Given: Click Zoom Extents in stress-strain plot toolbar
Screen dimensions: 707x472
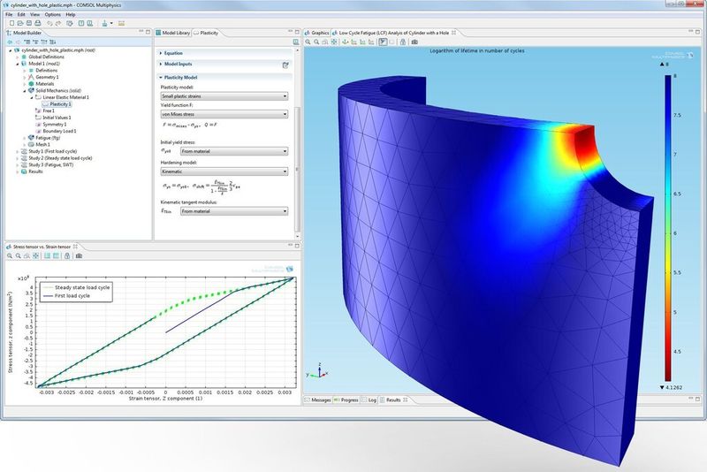Looking at the screenshot, I should [x=35, y=256].
